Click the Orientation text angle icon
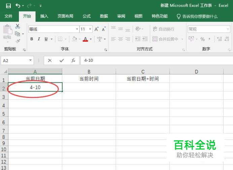This screenshot has width=233, height=170. pos(138,29)
